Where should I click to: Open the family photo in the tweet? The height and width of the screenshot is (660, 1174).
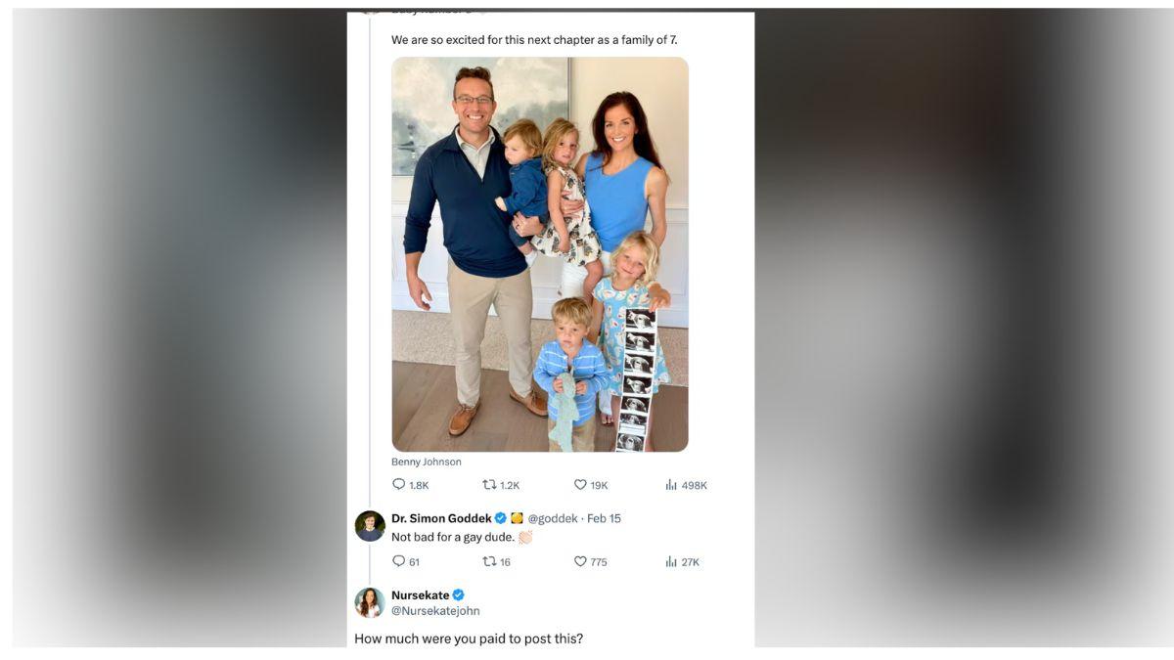point(540,254)
